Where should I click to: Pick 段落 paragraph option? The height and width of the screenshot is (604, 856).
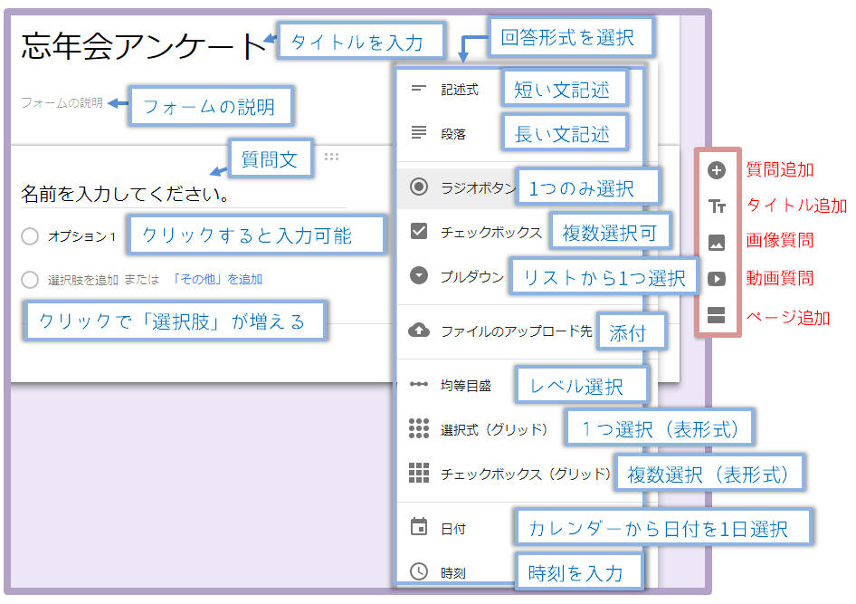(x=452, y=133)
